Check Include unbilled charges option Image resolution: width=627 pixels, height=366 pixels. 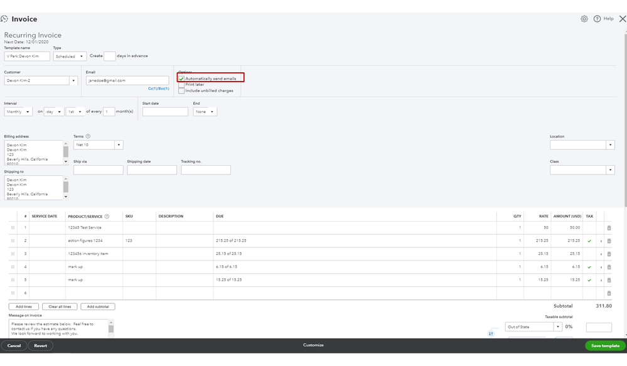click(x=182, y=90)
